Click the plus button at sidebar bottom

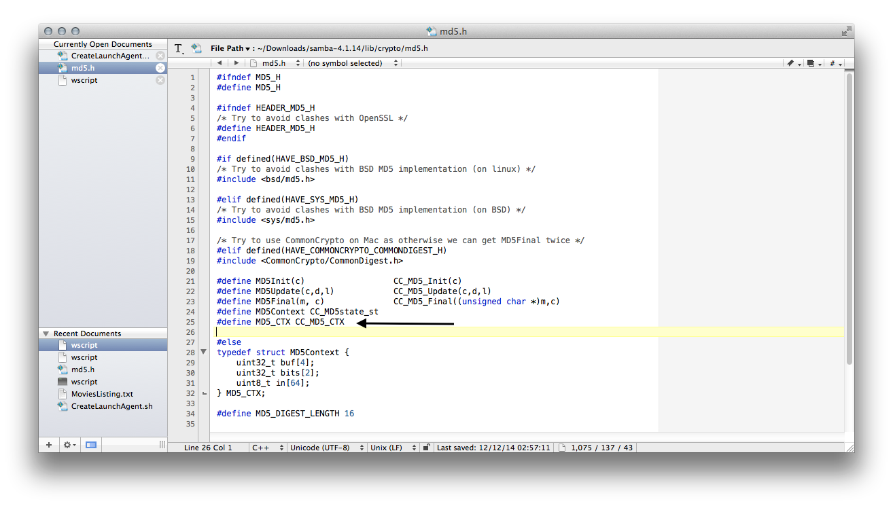pyautogui.click(x=49, y=445)
